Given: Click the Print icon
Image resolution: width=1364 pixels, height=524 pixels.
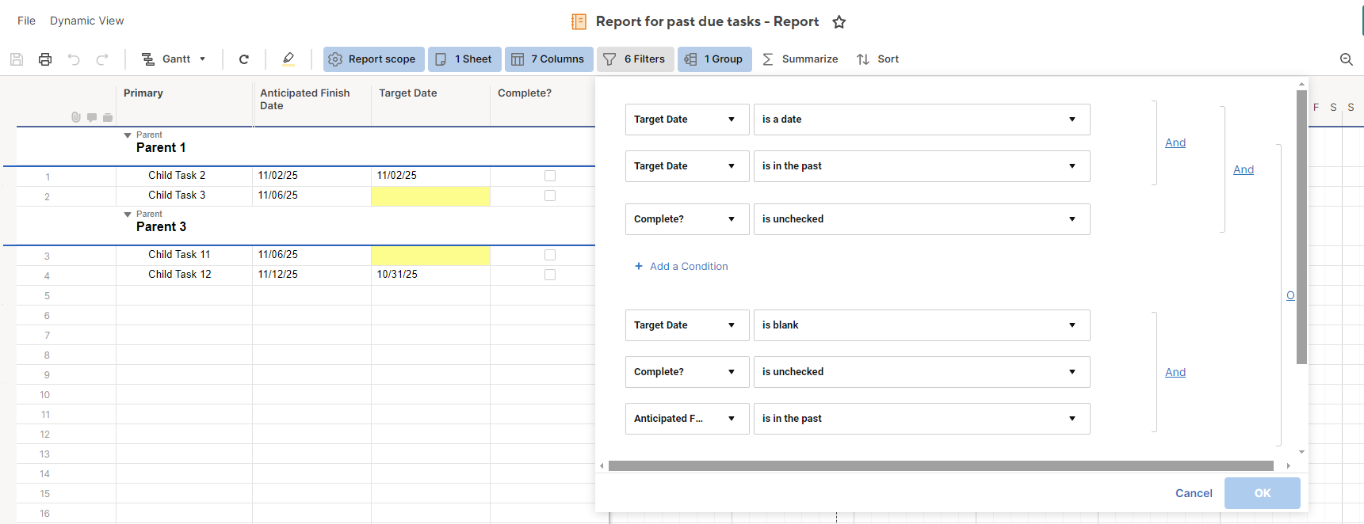Looking at the screenshot, I should pos(45,59).
